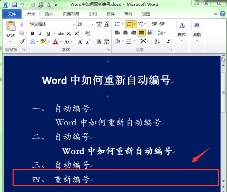Open the 剪贴板 pane launcher
227x192 pixels.
pos(24,50)
